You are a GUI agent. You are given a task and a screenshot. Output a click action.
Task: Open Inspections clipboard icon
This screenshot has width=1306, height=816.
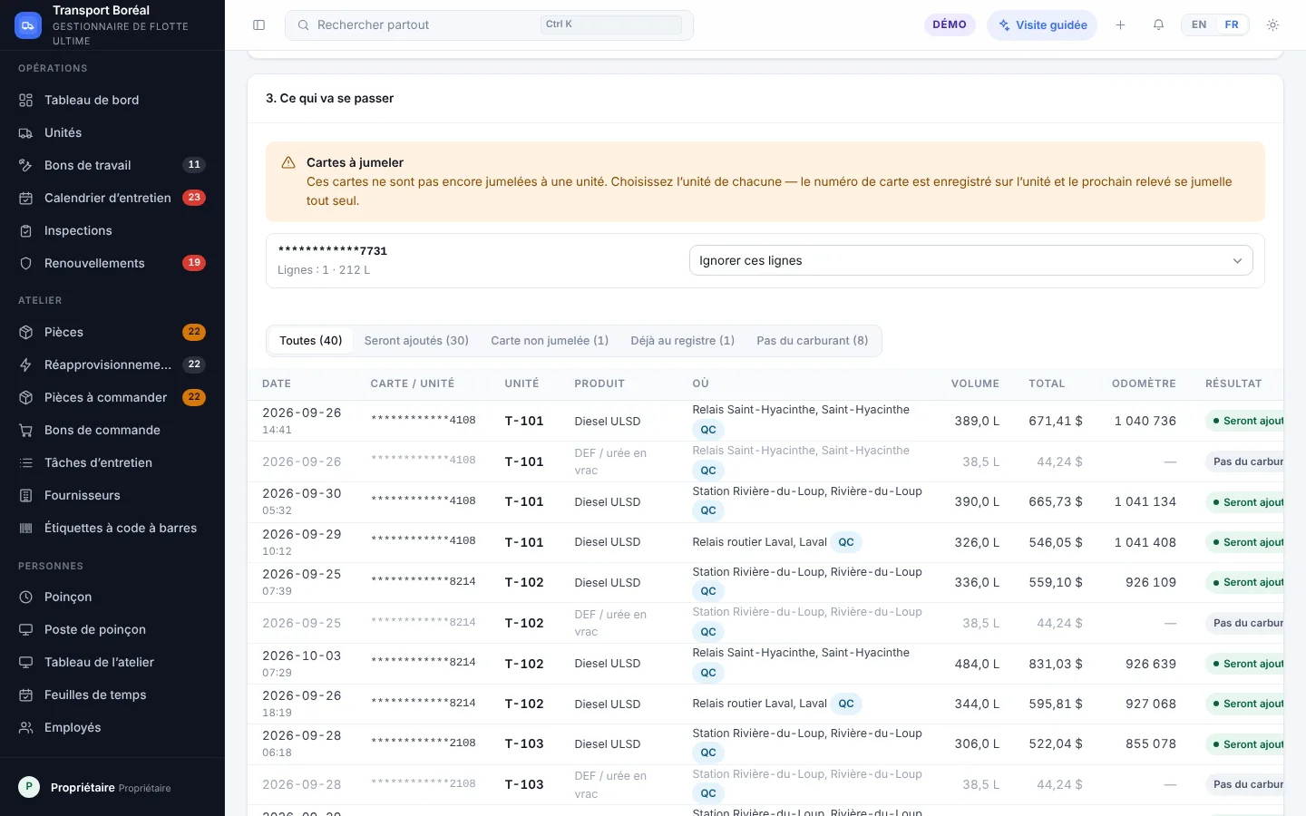26,230
